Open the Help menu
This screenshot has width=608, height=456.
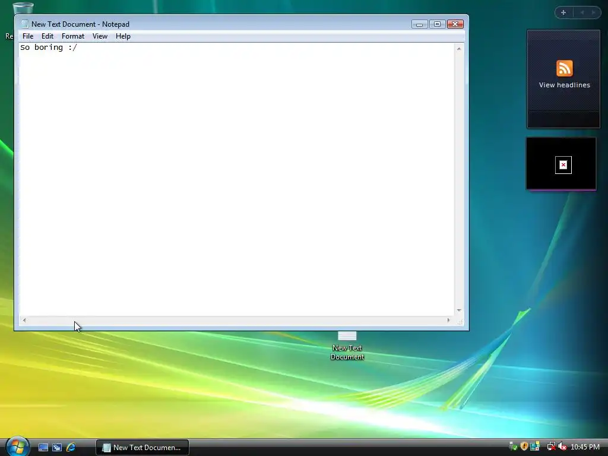pos(123,36)
